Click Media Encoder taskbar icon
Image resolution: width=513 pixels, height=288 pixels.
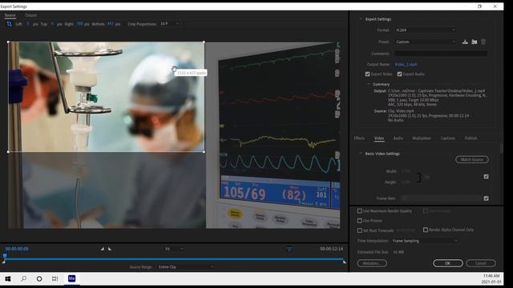(71, 278)
